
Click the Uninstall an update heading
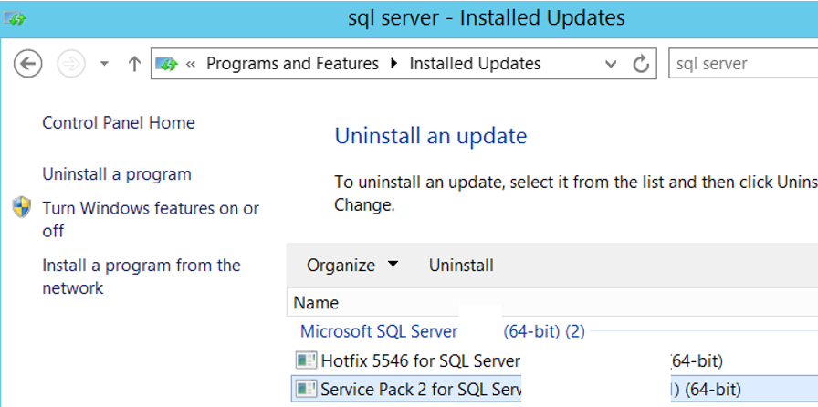pos(431,136)
